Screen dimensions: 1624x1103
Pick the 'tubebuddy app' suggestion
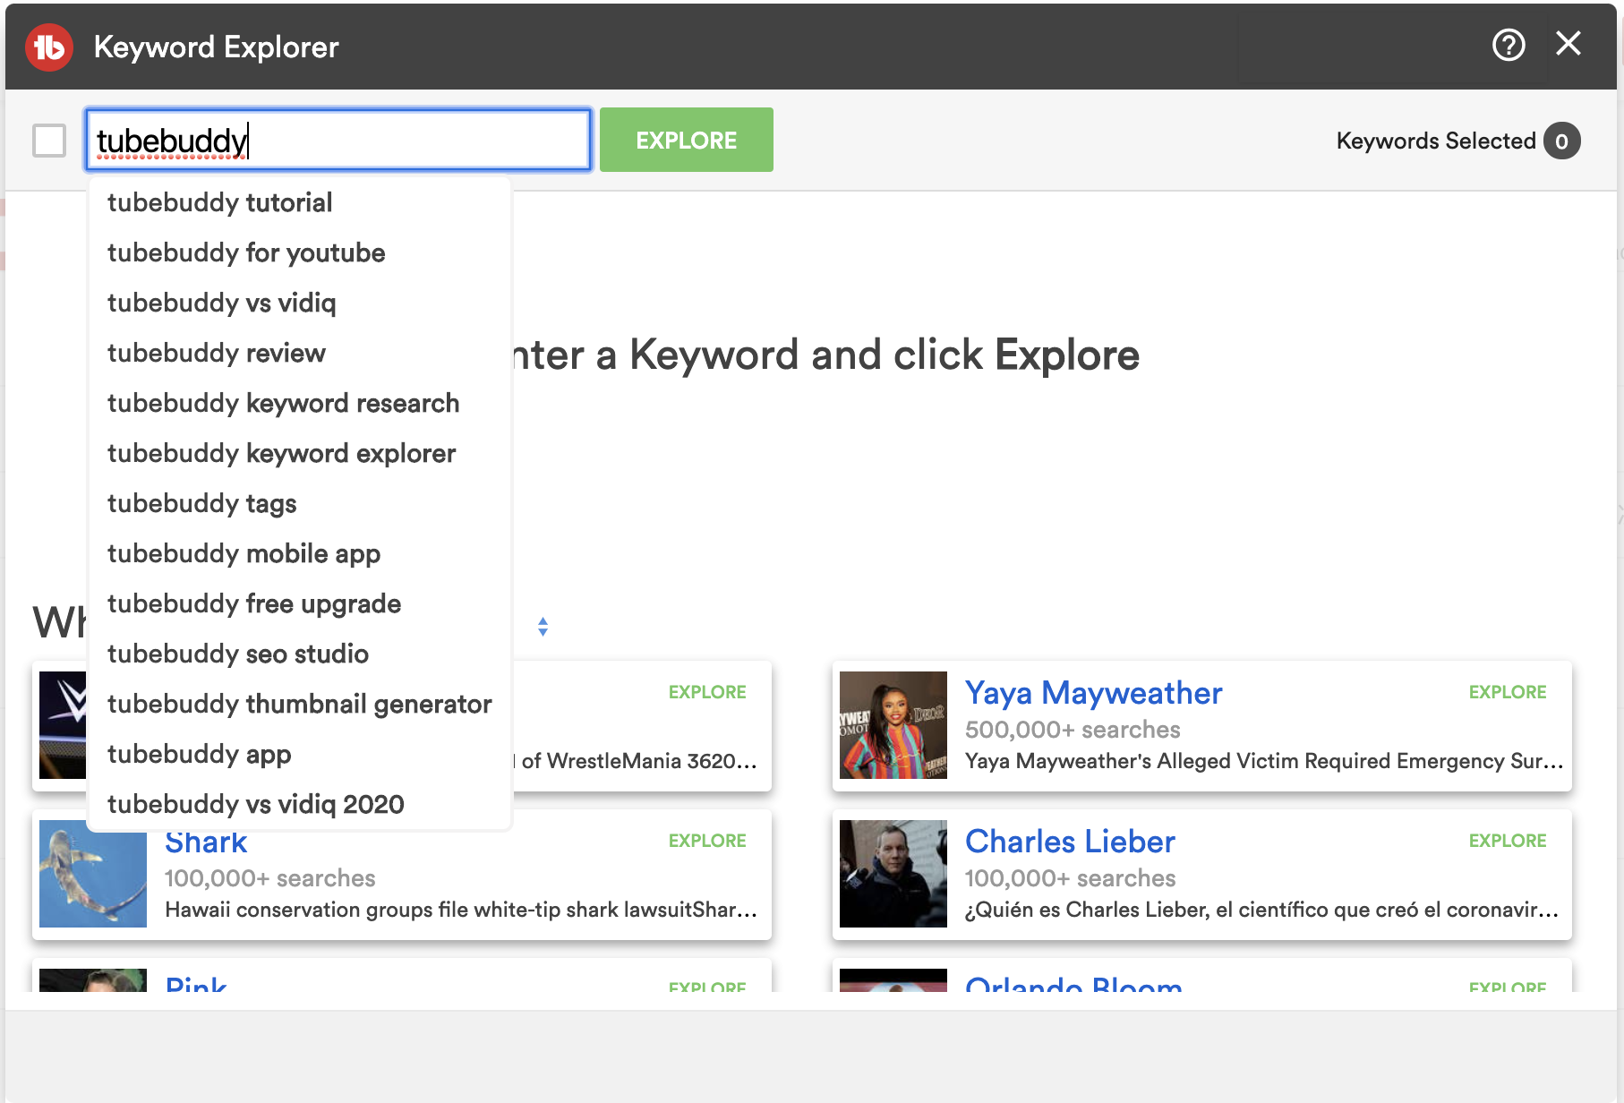(x=300, y=754)
